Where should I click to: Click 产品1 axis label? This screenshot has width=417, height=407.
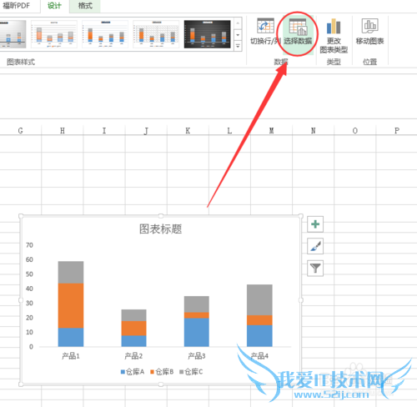click(x=71, y=356)
